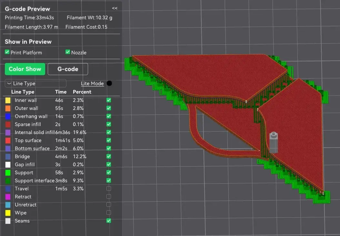Click the Bridge color swatch
This screenshot has height=236, width=340.
point(8,157)
